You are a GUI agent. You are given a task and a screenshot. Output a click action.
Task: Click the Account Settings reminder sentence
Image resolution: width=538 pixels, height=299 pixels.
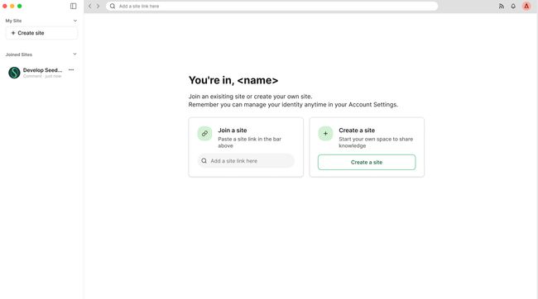tap(293, 104)
